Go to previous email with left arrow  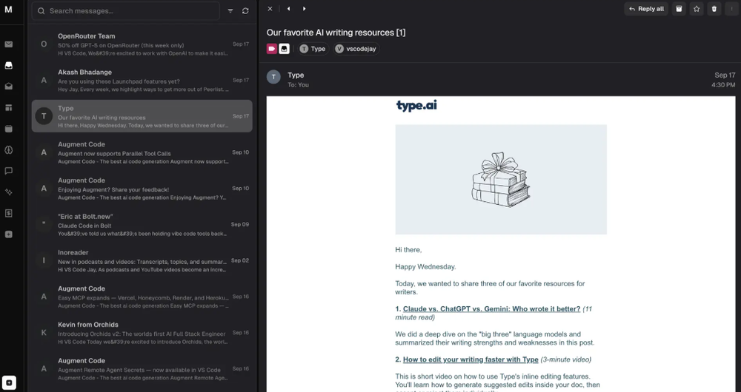coord(289,8)
